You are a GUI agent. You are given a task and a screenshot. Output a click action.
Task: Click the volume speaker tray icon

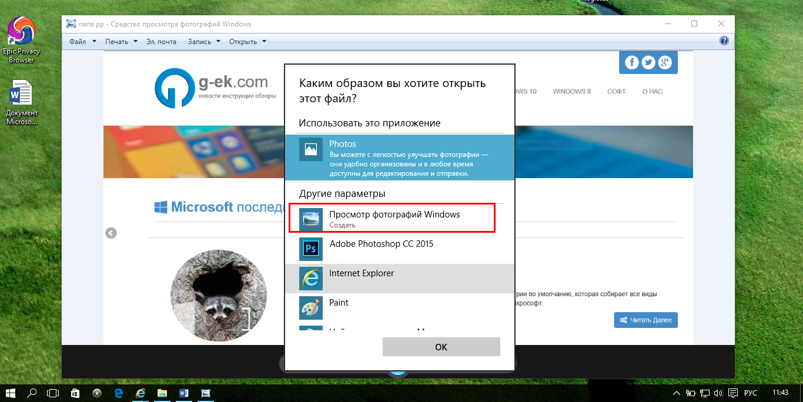coord(718,393)
